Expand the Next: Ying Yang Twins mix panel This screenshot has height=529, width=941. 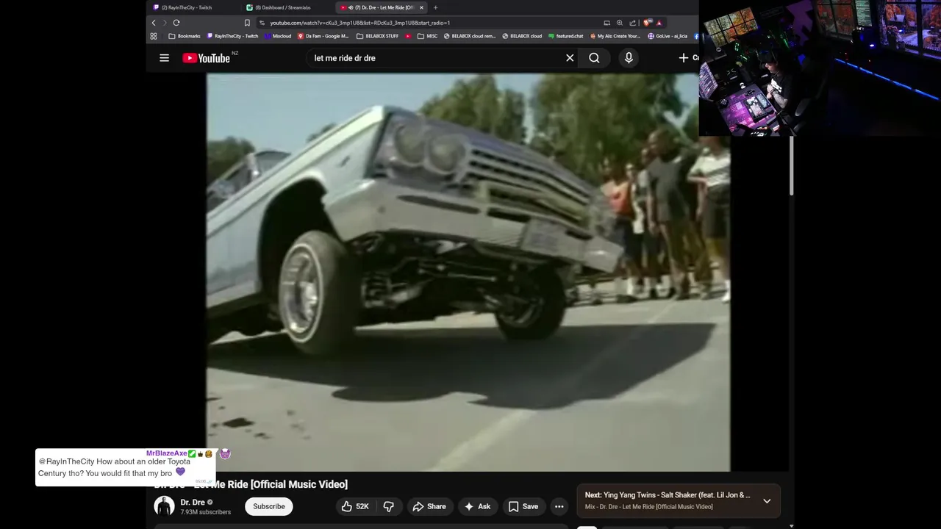click(767, 500)
